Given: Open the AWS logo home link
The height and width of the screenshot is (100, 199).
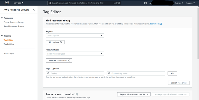Looking at the screenshot, I should click(x=7, y=3).
